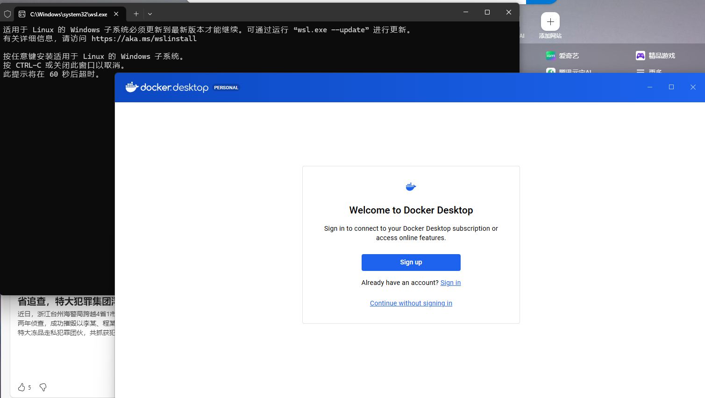705x398 pixels.
Task: Click the 精品游戏 gamepad icon
Action: 641,56
